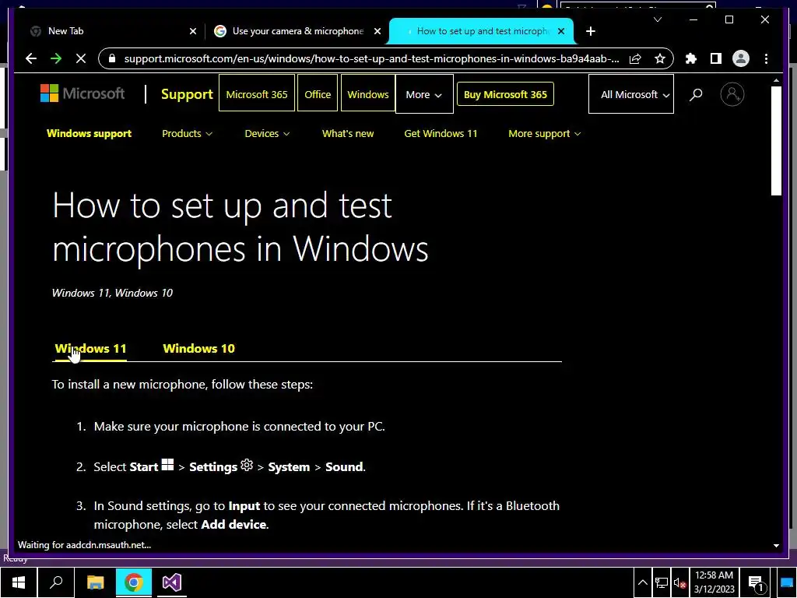
Task: Click the Microsoft logo
Action: (x=83, y=93)
